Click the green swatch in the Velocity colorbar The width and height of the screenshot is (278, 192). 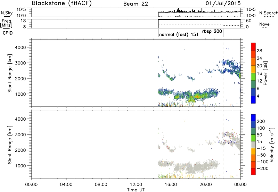click(253, 138)
